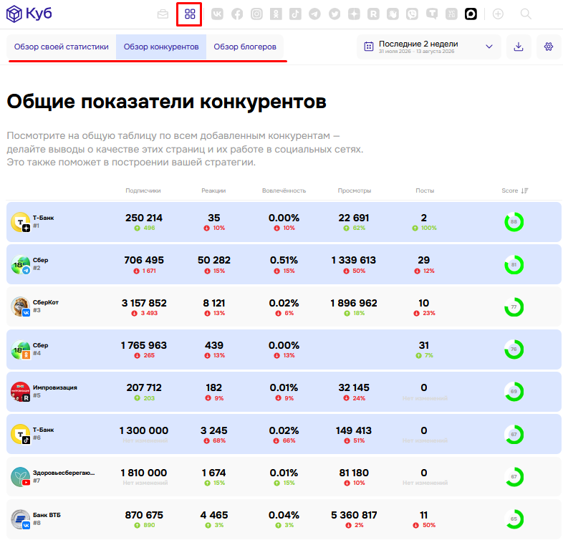Viewport: 563px width, 540px height.
Task: Select the TikTok network icon
Action: (x=295, y=14)
